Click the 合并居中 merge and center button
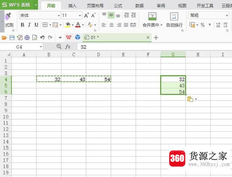This screenshot has width=232, height=177. pyautogui.click(x=152, y=20)
